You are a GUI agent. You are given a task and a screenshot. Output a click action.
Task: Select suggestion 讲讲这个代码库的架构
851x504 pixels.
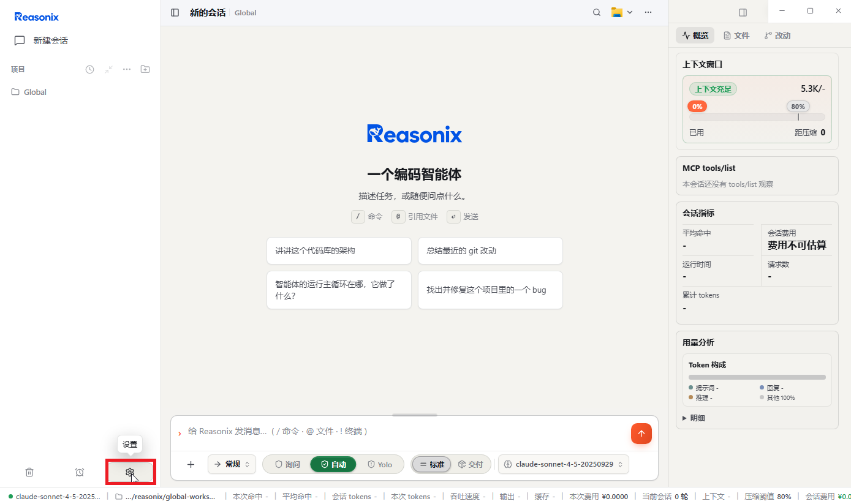pos(339,250)
